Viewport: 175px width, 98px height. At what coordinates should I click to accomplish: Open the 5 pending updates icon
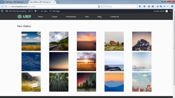coord(30,11)
